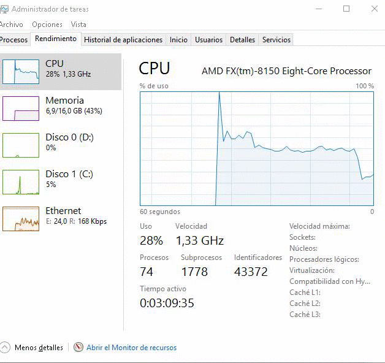The image size is (385, 363).
Task: Click the CPU mini graph thumbnail
Action: 21,71
